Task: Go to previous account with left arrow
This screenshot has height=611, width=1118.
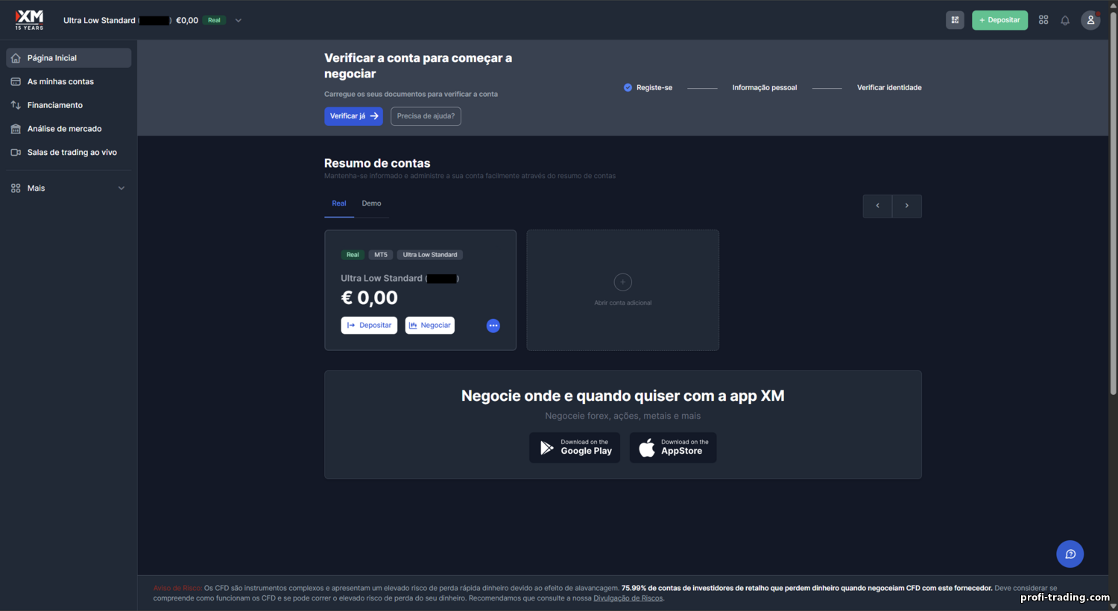Action: point(877,206)
